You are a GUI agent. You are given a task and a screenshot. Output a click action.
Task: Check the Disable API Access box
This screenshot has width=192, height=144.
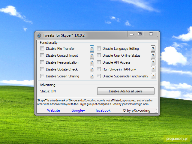(x=99, y=62)
